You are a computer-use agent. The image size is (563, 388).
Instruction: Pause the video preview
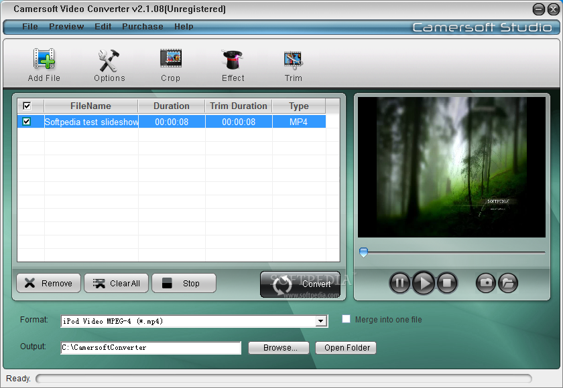tap(399, 283)
